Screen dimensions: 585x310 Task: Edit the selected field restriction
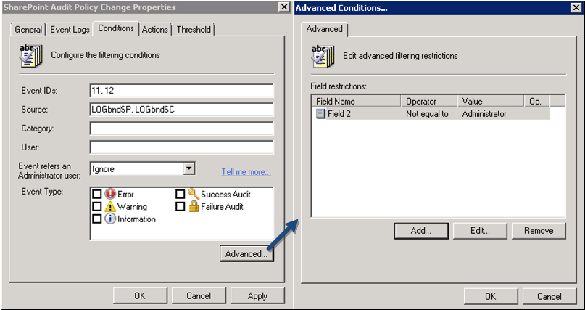point(480,231)
